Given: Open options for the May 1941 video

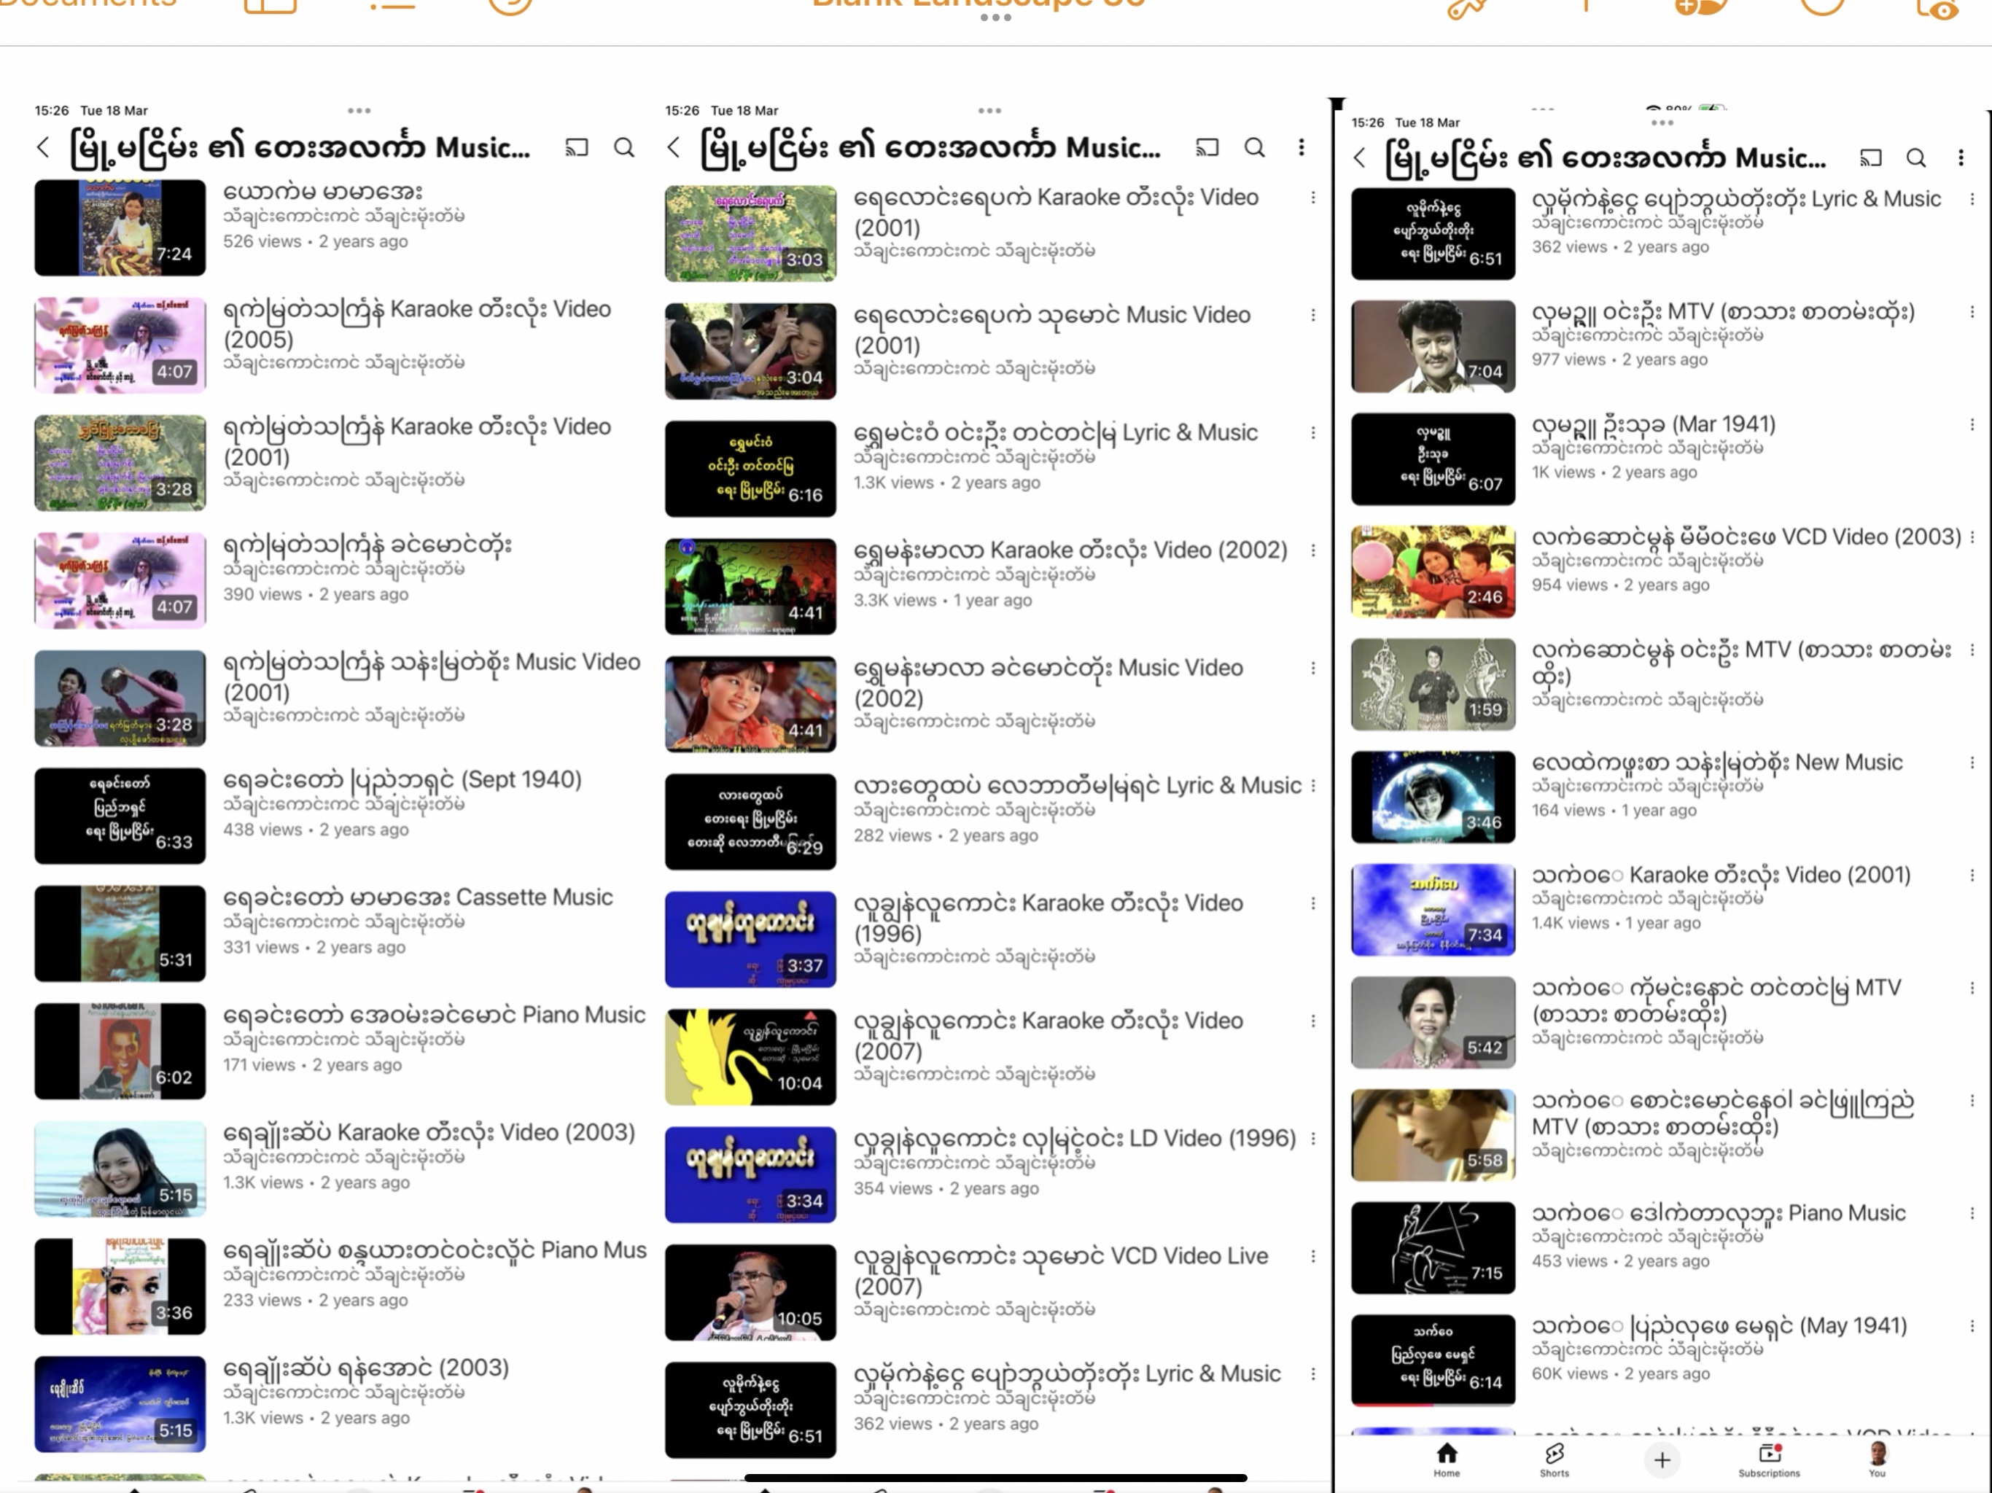Looking at the screenshot, I should [x=1972, y=1325].
